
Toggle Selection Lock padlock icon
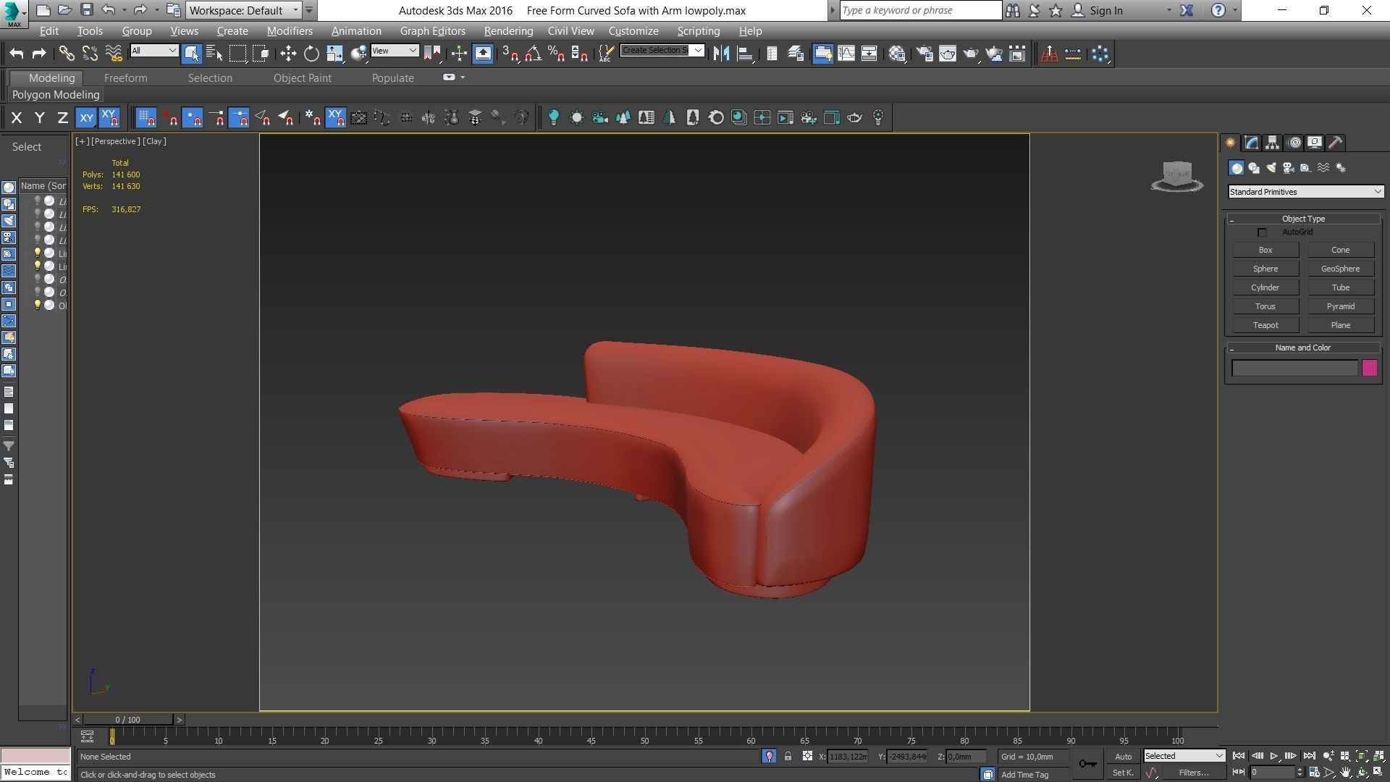tap(788, 757)
